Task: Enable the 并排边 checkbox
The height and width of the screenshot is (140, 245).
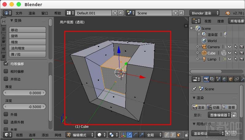Action: pos(6,79)
